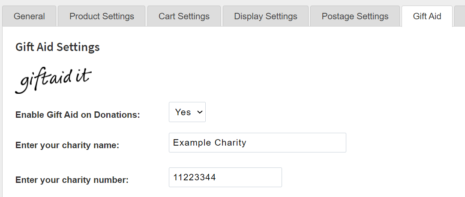Click into the charity number field
The image size is (465, 197).
(225, 177)
